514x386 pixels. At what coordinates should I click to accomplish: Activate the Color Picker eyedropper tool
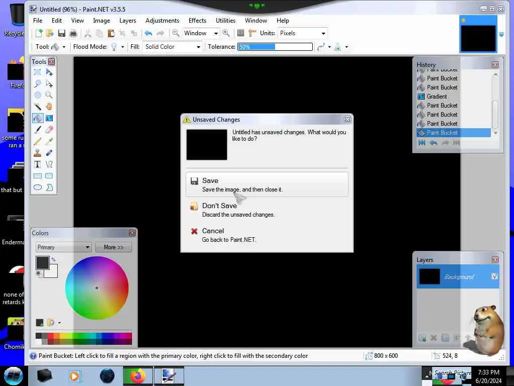tap(49, 141)
